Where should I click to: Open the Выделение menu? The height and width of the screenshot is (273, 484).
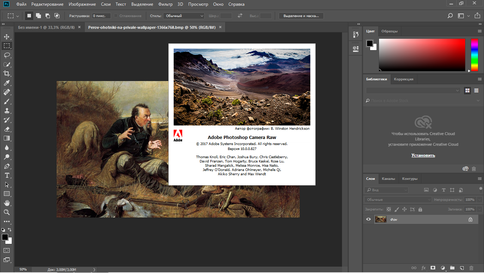[142, 4]
